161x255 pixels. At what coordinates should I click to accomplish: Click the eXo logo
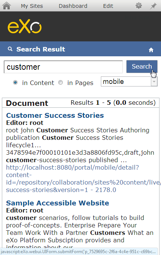25,26
